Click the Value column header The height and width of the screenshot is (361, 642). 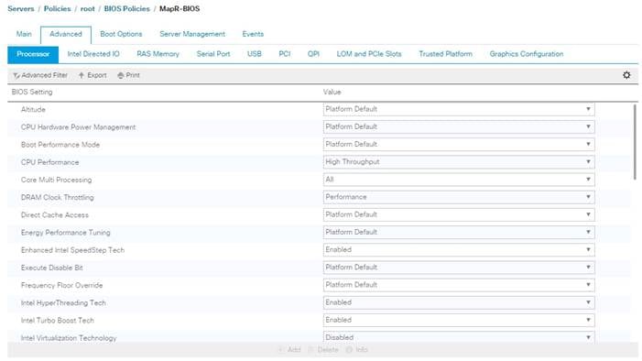click(332, 93)
